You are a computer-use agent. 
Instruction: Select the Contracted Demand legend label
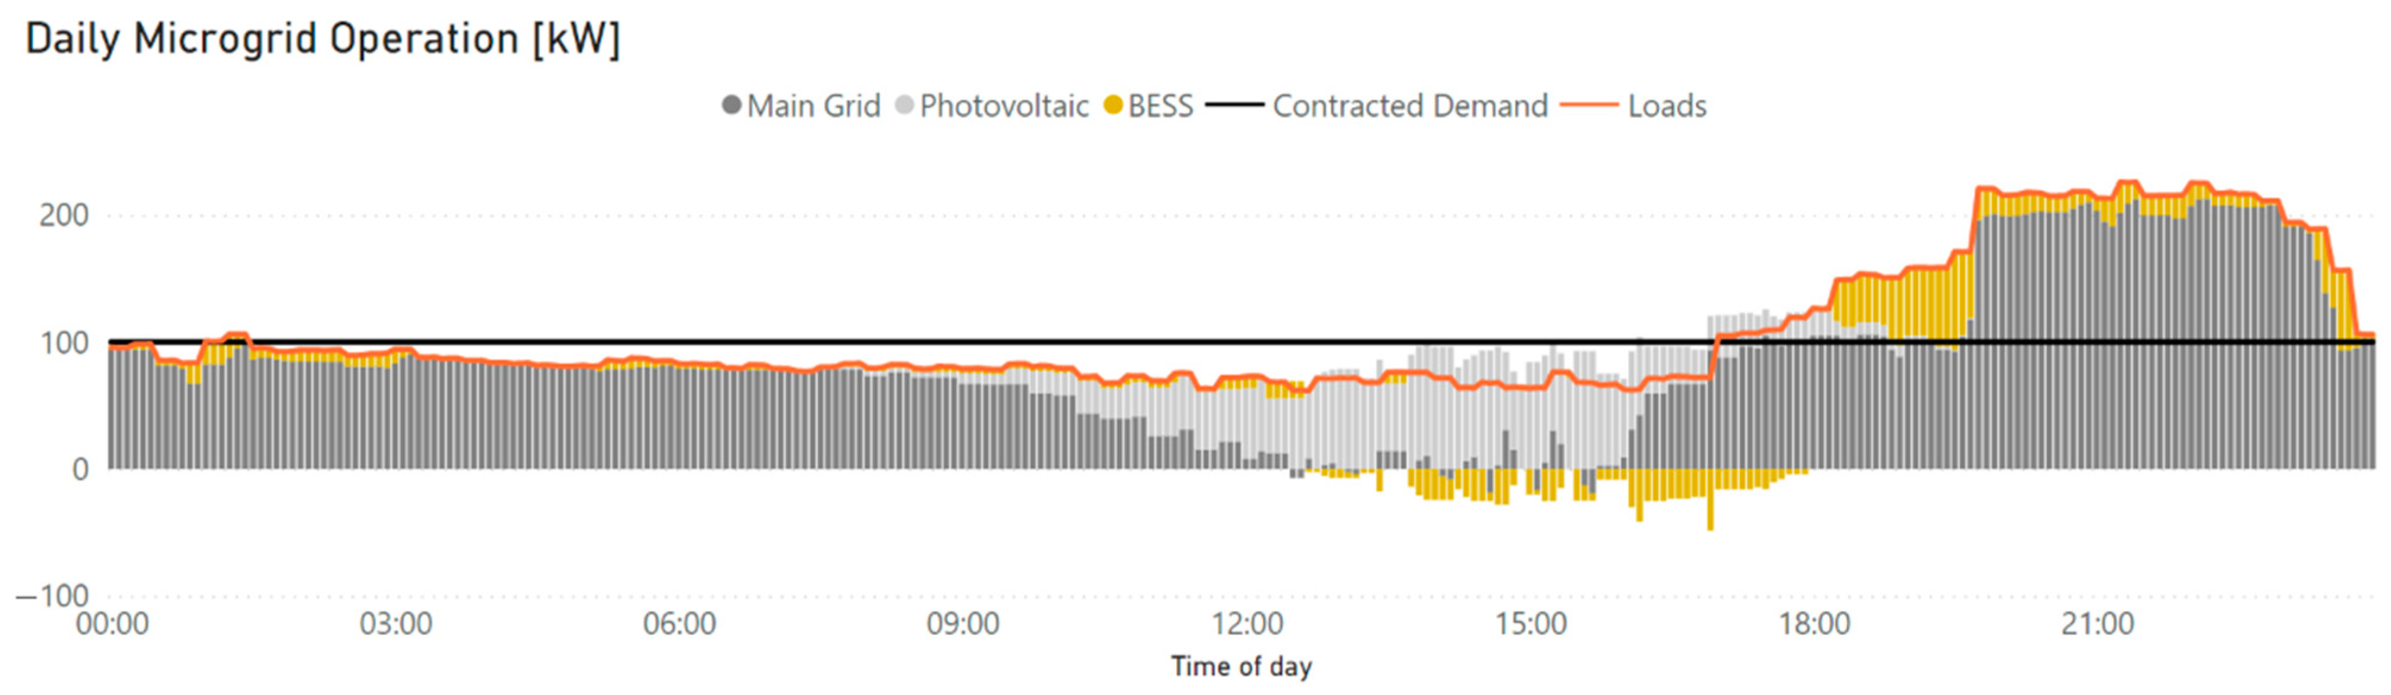pos(1410,106)
